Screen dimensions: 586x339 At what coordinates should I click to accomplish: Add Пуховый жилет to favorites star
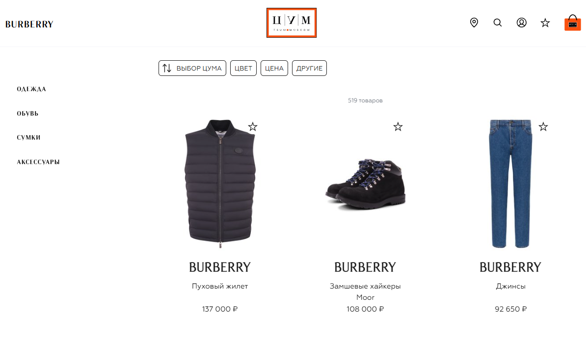tap(253, 127)
